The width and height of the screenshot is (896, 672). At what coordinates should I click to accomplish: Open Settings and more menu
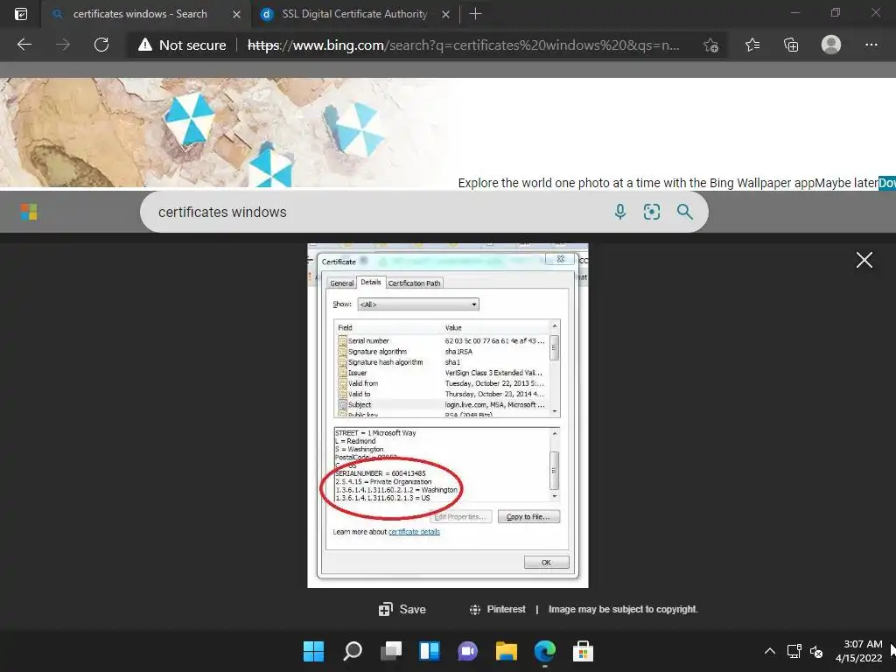(871, 45)
